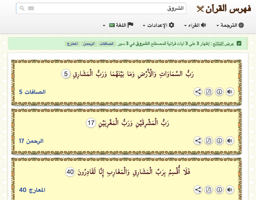
Task: Toggle the results display checkbox
Action: tap(239, 43)
